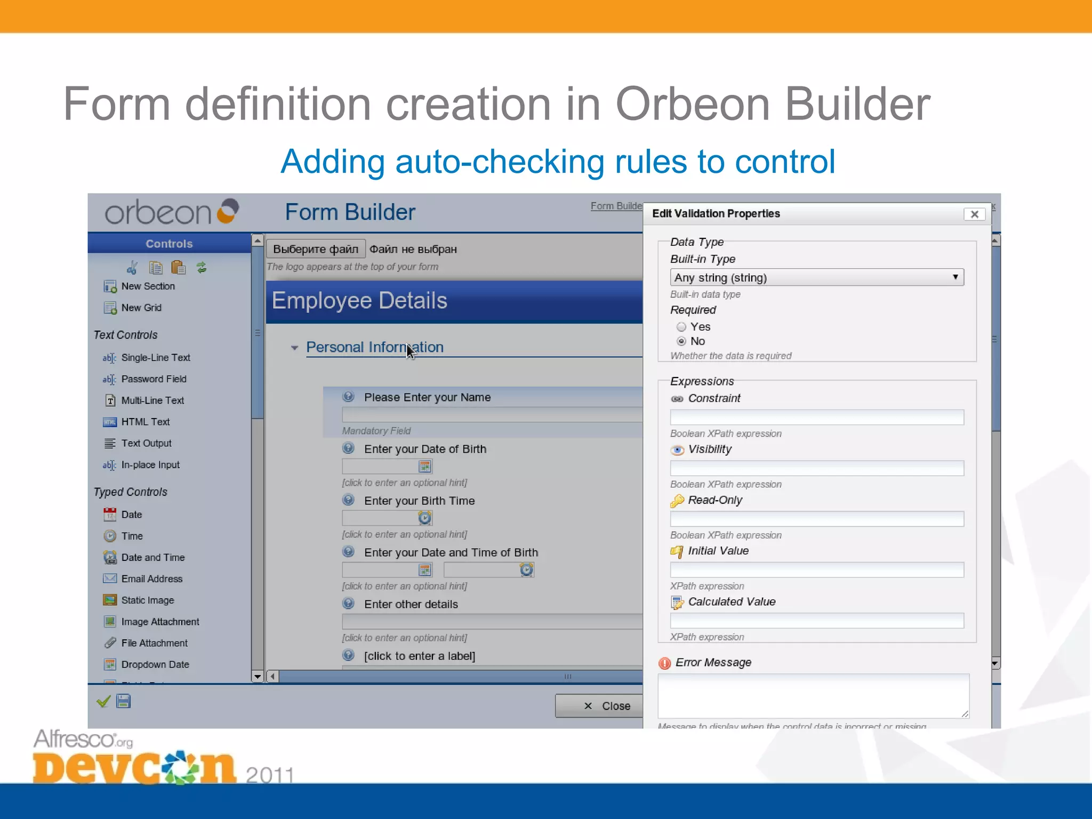Click the Please Enter your Name label

click(x=427, y=397)
